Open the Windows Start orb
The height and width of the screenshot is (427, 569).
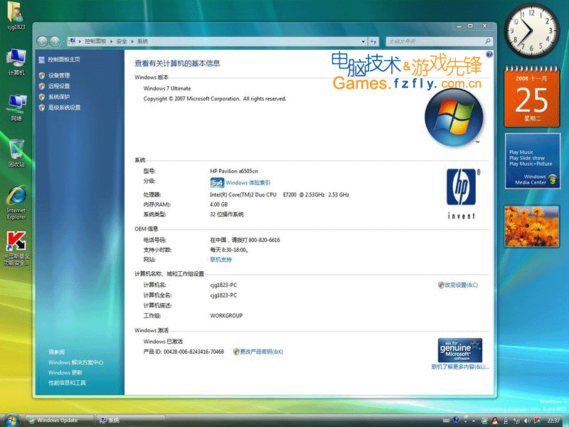point(11,421)
